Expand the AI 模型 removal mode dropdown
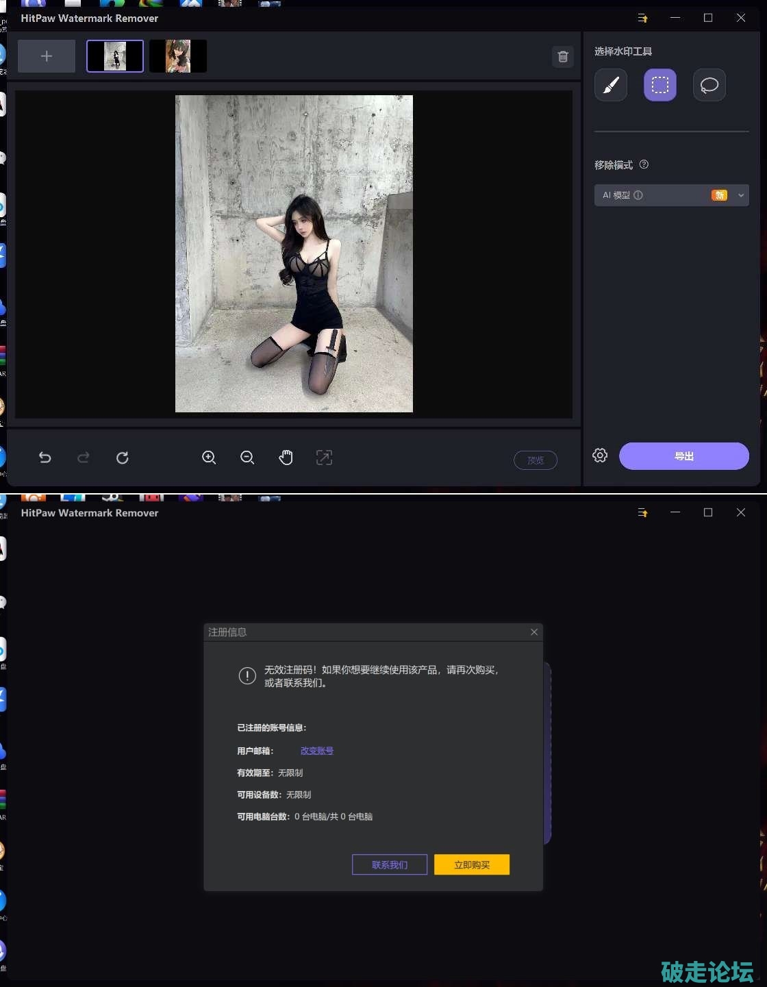Viewport: 767px width, 987px height. click(740, 195)
